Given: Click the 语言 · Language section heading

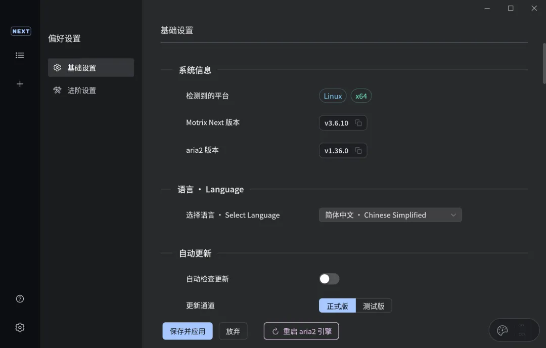Looking at the screenshot, I should (x=211, y=190).
